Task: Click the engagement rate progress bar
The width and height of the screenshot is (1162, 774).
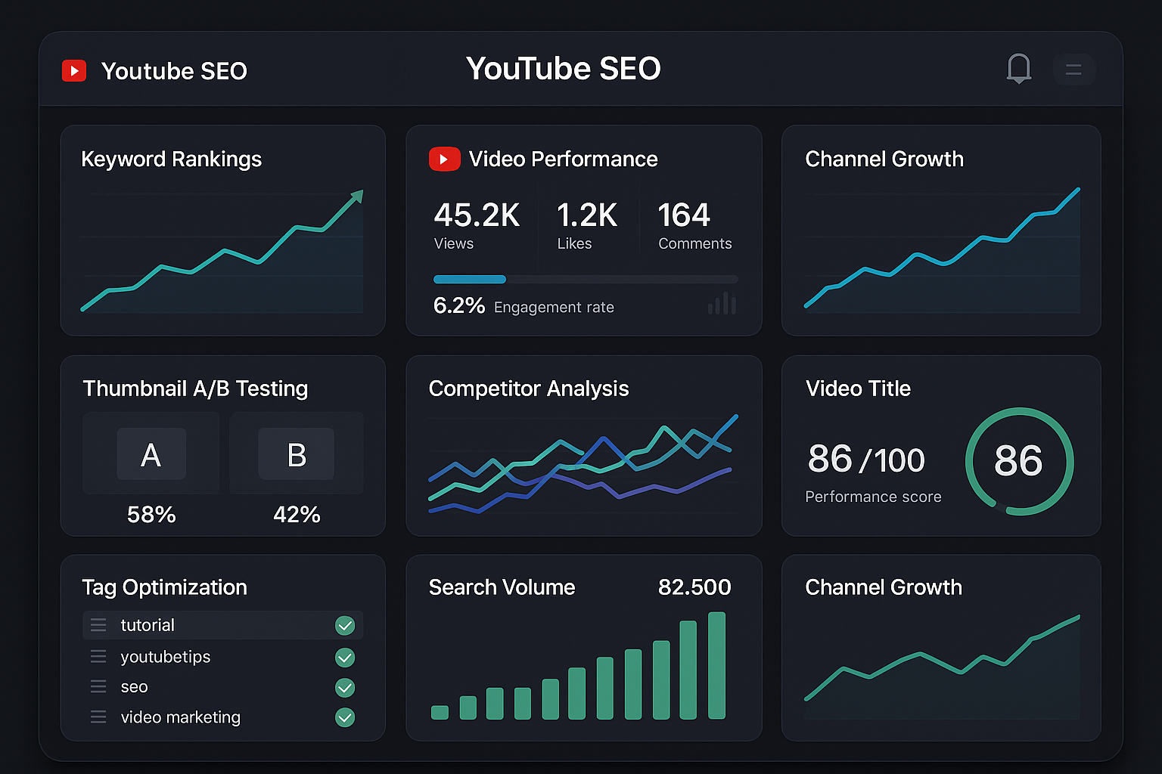Action: [x=585, y=280]
